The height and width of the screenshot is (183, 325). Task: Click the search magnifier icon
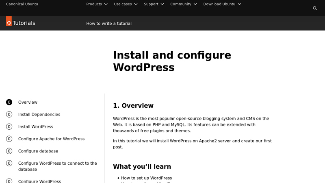click(314, 8)
